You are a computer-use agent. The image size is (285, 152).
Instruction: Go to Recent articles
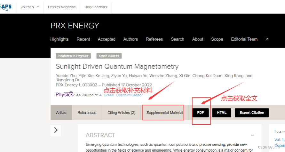click(x=83, y=39)
